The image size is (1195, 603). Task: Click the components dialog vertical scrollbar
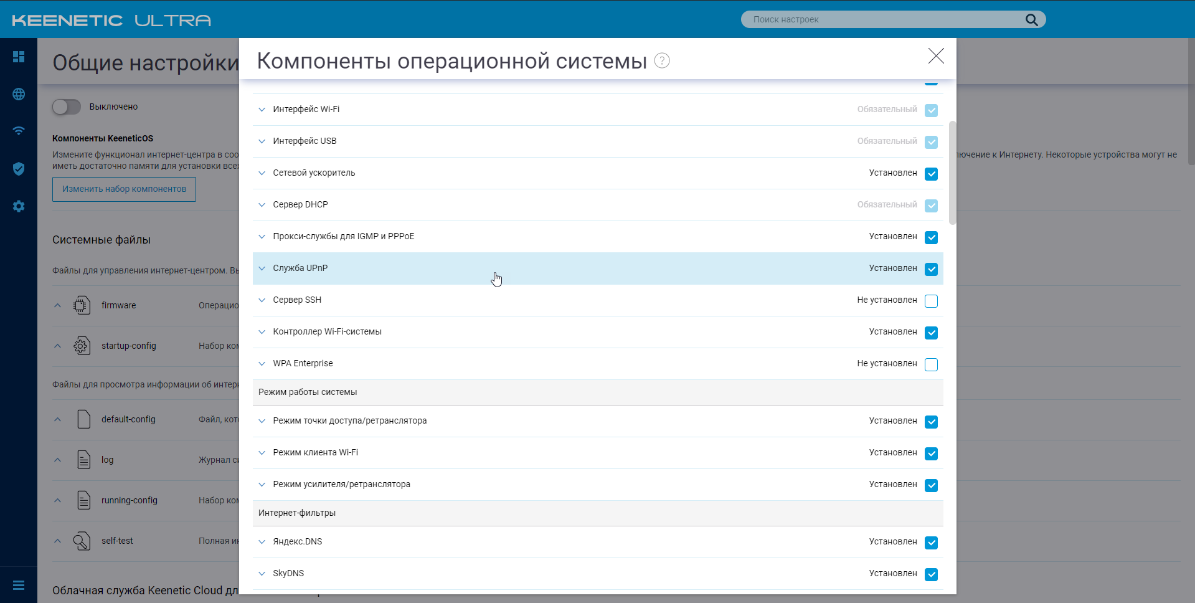coord(952,173)
